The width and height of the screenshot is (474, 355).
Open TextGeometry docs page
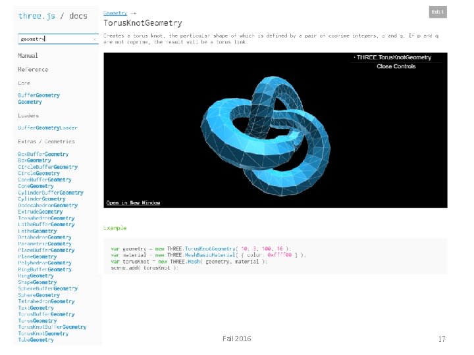click(36, 308)
